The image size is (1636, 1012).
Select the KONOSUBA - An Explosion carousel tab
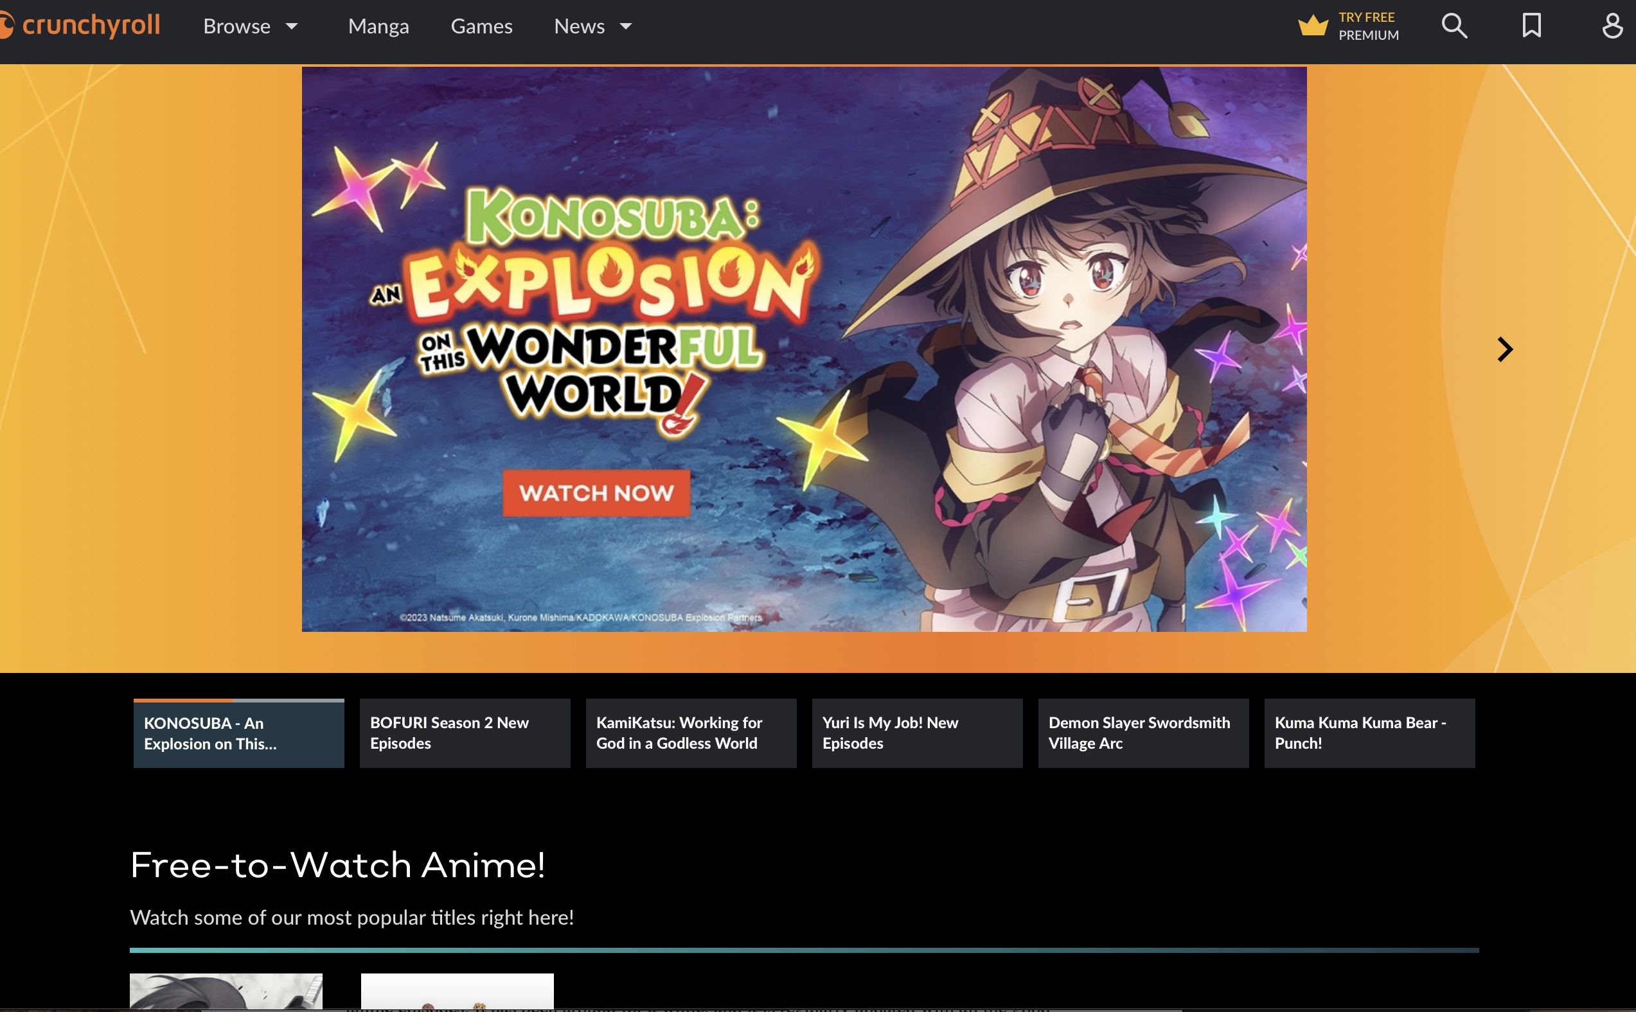[x=238, y=733]
